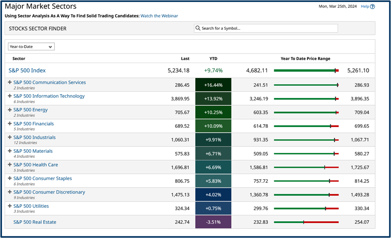Open the S&P 500 Consumer Staples sector
This screenshot has width=391, height=238.
coord(42,178)
